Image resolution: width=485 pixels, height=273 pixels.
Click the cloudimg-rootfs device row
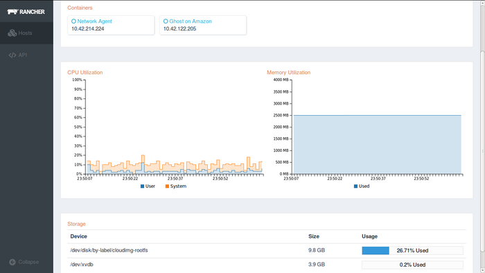[267, 250]
